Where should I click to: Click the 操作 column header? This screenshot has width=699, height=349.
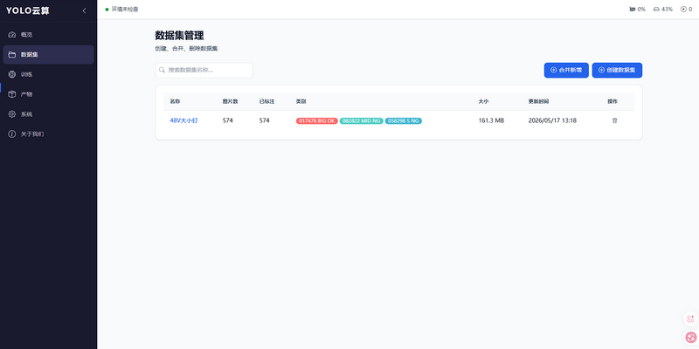[612, 101]
